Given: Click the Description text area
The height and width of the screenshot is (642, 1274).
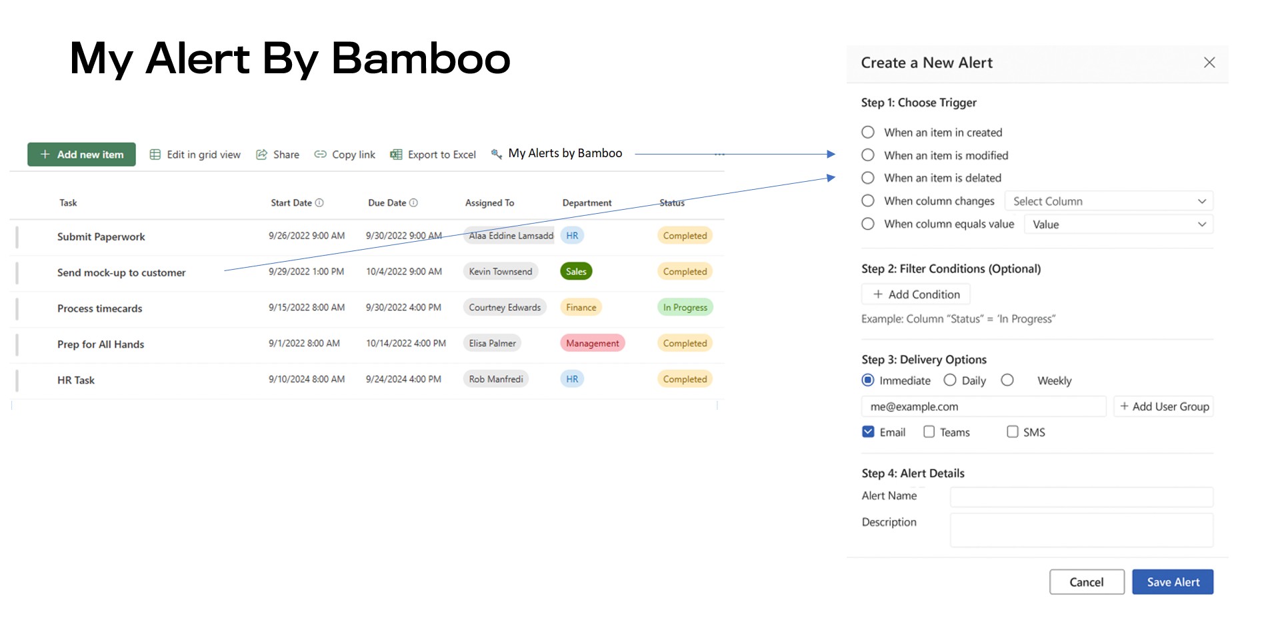Looking at the screenshot, I should [1081, 530].
